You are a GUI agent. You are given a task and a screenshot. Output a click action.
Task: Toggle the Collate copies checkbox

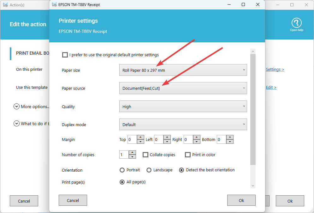(145, 155)
